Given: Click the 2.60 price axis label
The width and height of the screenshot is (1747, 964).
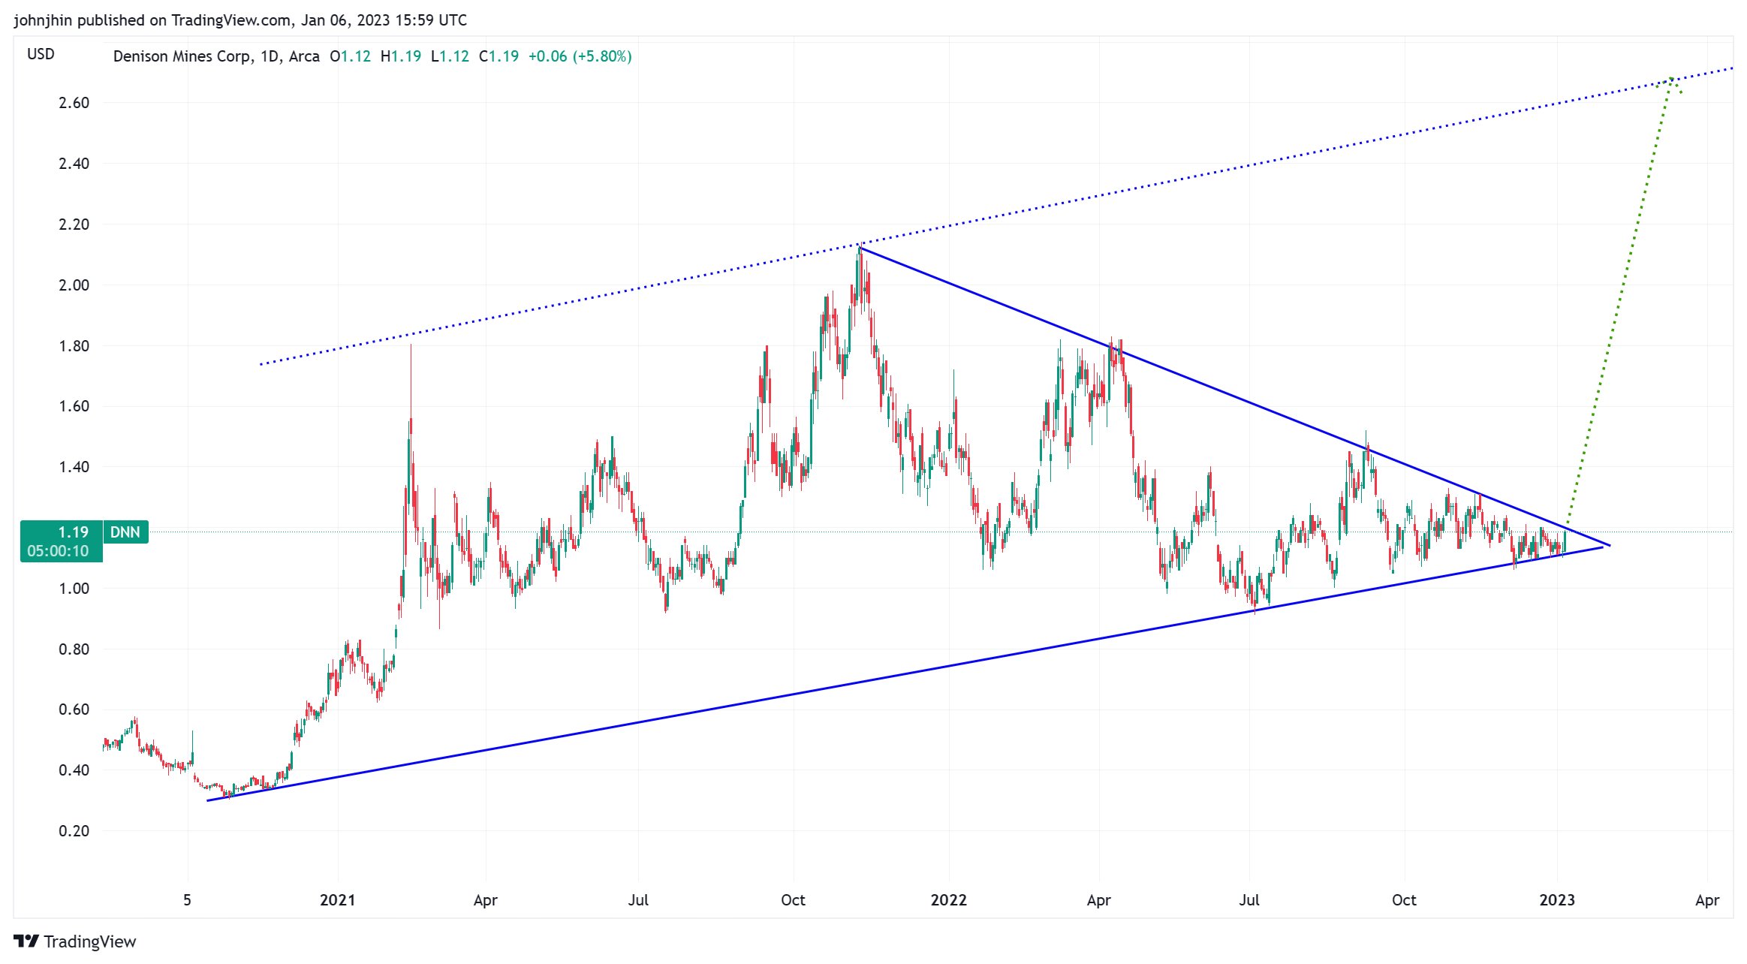Looking at the screenshot, I should click(x=74, y=103).
